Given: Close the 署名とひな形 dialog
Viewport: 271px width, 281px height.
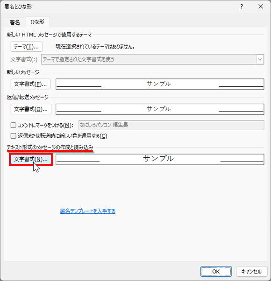Looking at the screenshot, I should 261,7.
